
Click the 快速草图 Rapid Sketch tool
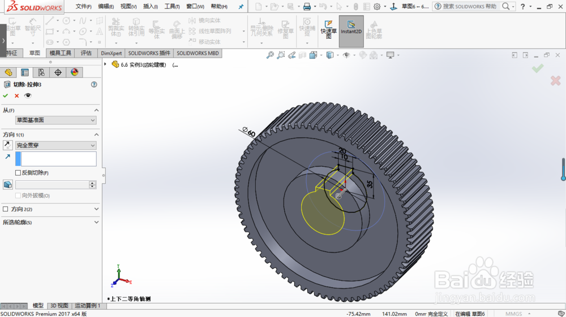click(328, 29)
